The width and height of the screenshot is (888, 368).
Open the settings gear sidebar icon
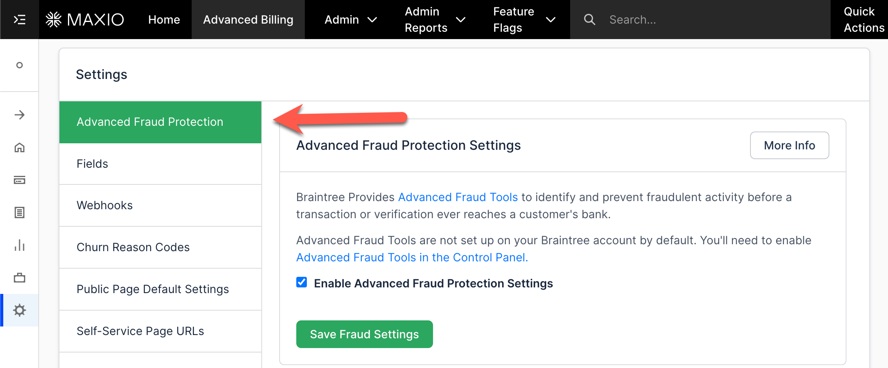(x=20, y=310)
